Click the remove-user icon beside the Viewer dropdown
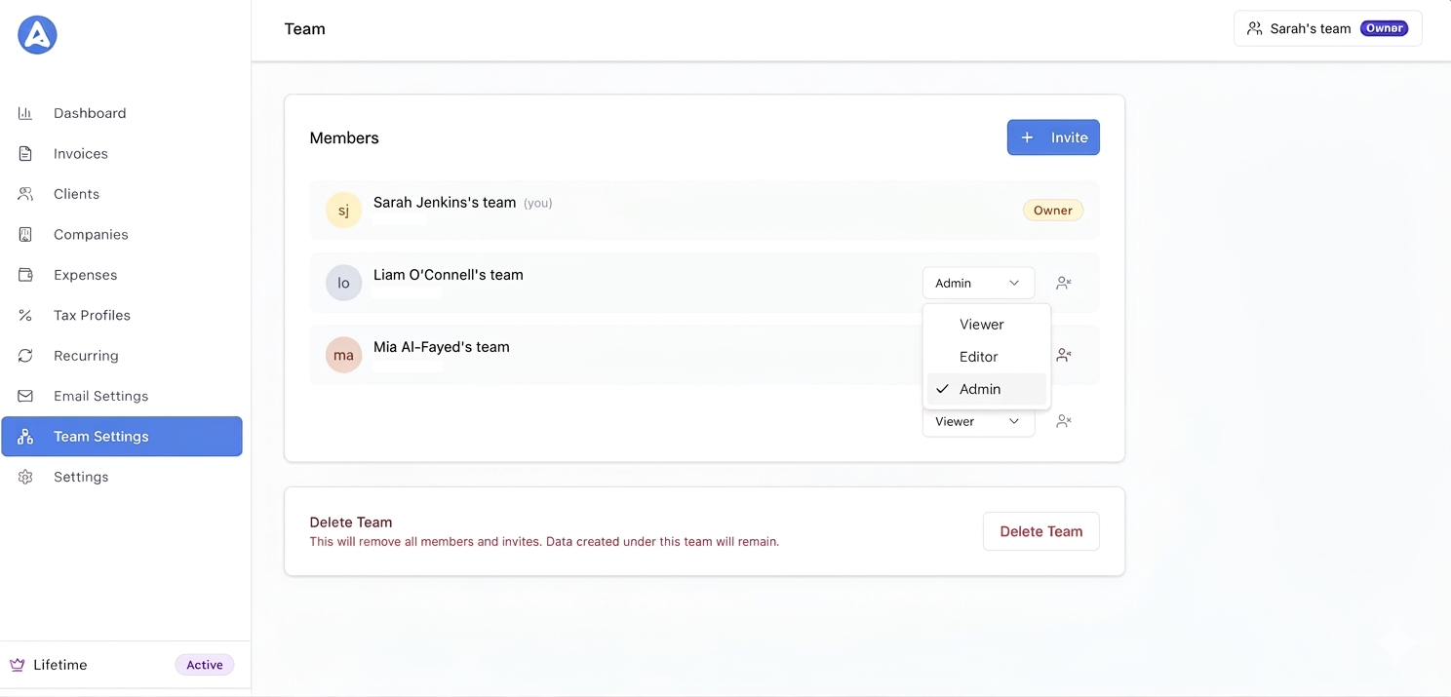Screen dimensions: 1451x697 tap(1064, 421)
